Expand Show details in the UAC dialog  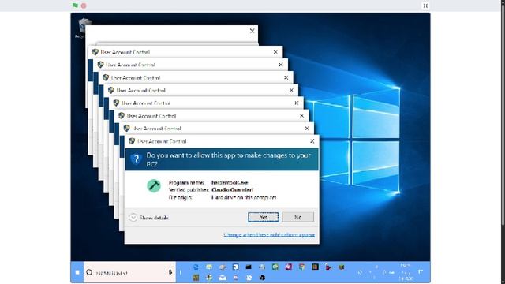pos(149,218)
